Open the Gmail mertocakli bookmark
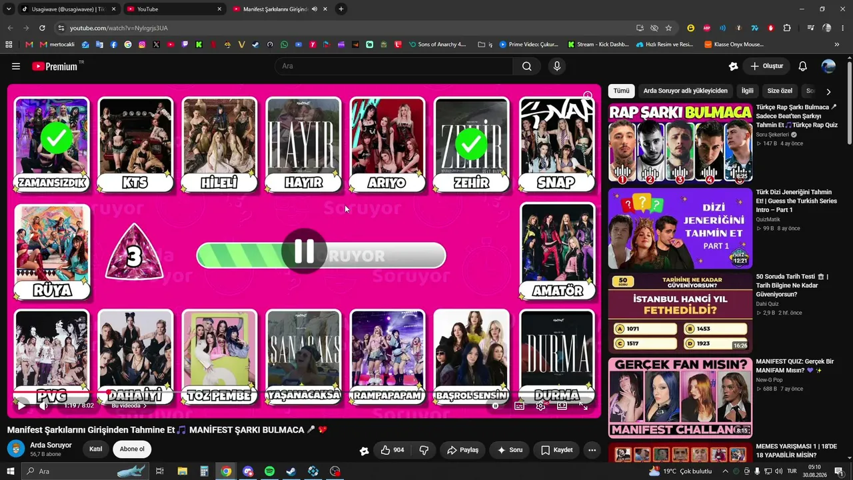Screen dimensions: 853x480 (x=57, y=45)
